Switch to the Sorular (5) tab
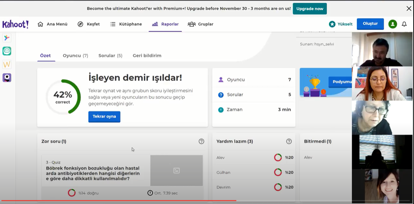Image resolution: width=414 pixels, height=204 pixels. [110, 56]
